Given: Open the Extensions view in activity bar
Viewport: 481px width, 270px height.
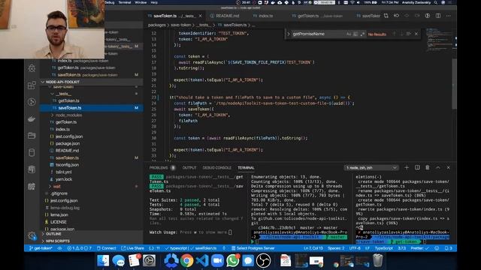Looking at the screenshot, I should coord(32,85).
